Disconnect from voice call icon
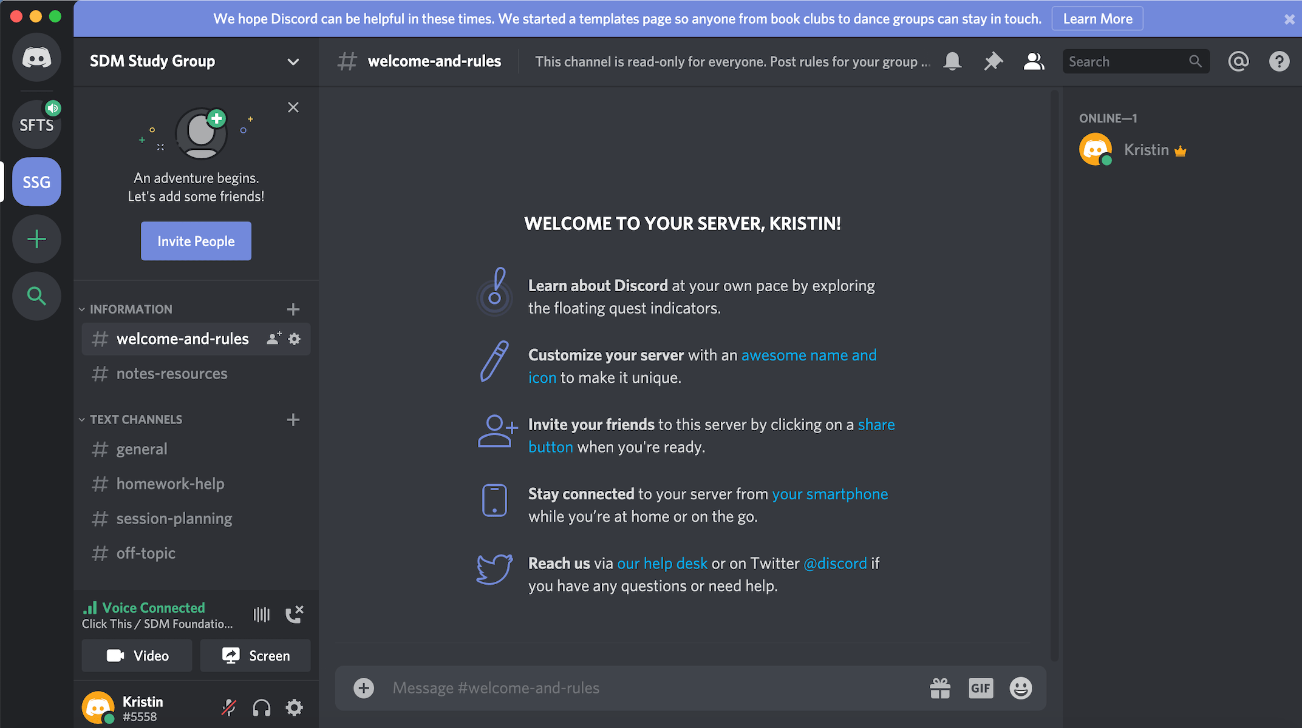This screenshot has height=728, width=1302. pyautogui.click(x=295, y=615)
